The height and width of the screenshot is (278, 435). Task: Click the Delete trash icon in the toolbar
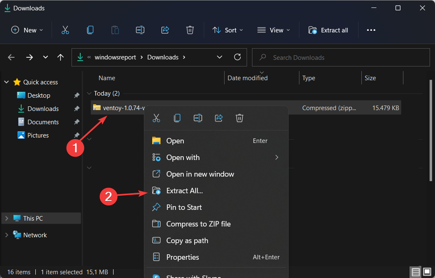[x=190, y=30]
